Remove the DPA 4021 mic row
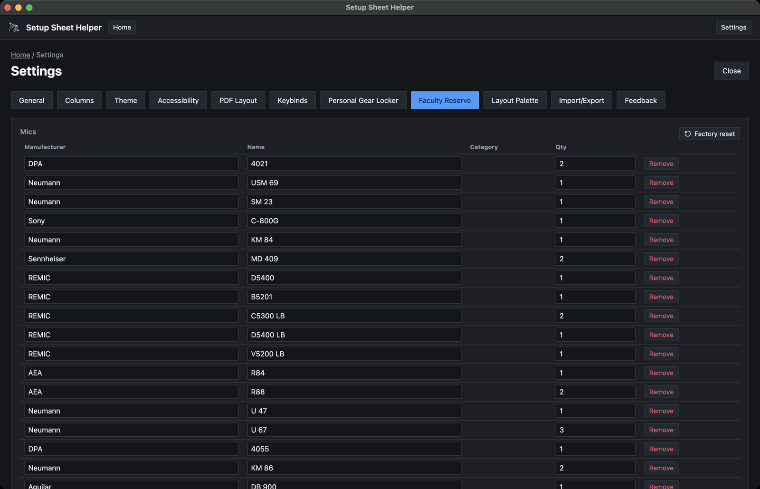Image resolution: width=760 pixels, height=489 pixels. coord(661,163)
